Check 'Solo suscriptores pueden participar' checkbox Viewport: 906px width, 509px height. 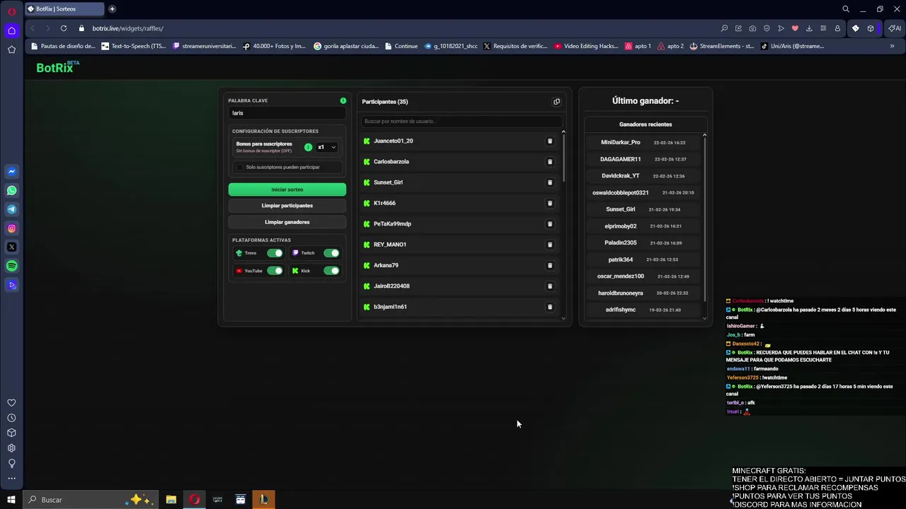pyautogui.click(x=239, y=168)
